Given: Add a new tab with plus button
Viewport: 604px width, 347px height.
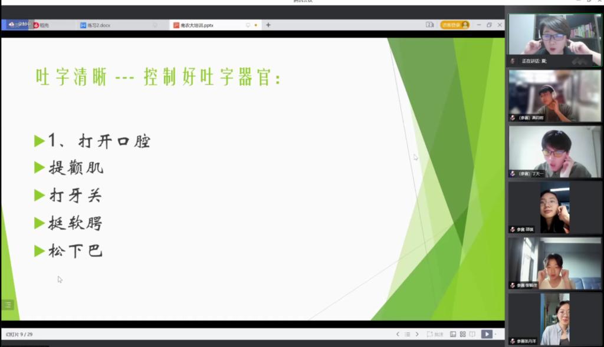Looking at the screenshot, I should click(x=268, y=25).
